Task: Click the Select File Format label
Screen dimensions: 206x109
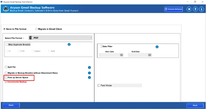Action: point(14,38)
